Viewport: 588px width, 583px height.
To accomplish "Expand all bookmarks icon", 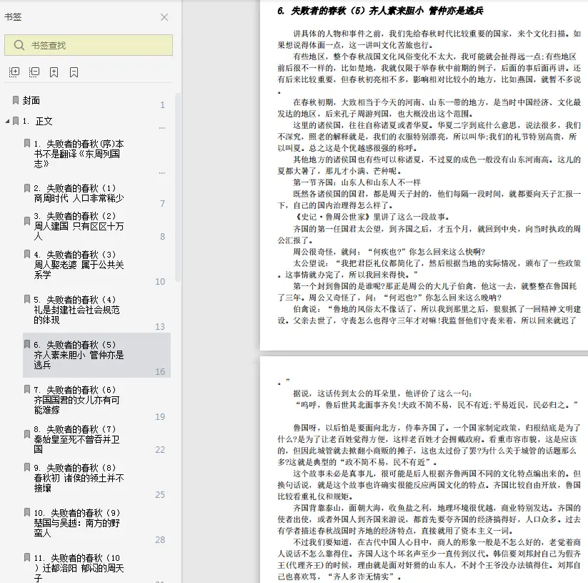I will click(x=14, y=72).
